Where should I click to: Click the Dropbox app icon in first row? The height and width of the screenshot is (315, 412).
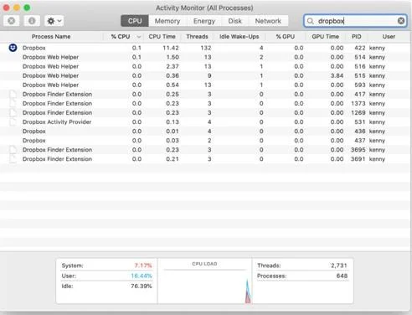(13, 48)
